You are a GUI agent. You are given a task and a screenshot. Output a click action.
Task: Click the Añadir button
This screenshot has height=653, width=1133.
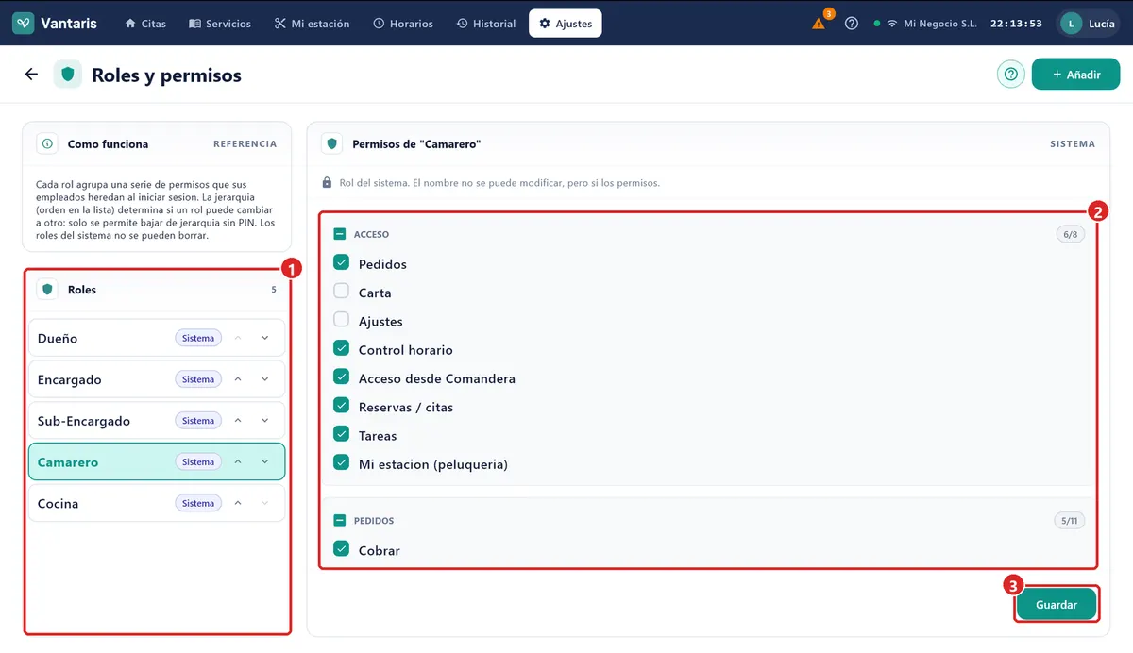(x=1075, y=75)
